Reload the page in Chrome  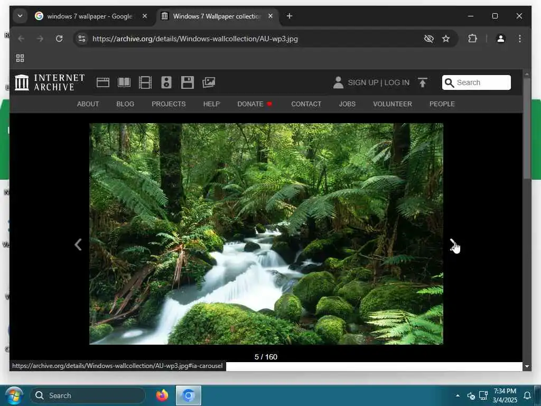coord(59,39)
